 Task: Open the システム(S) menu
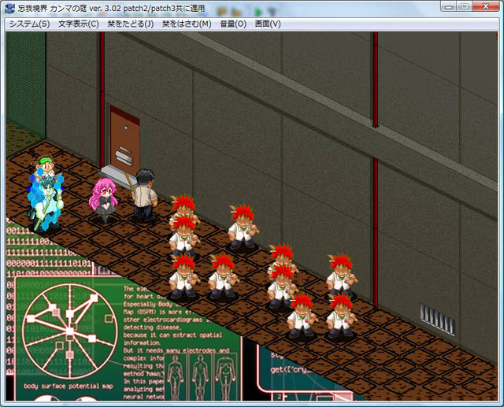pos(29,24)
